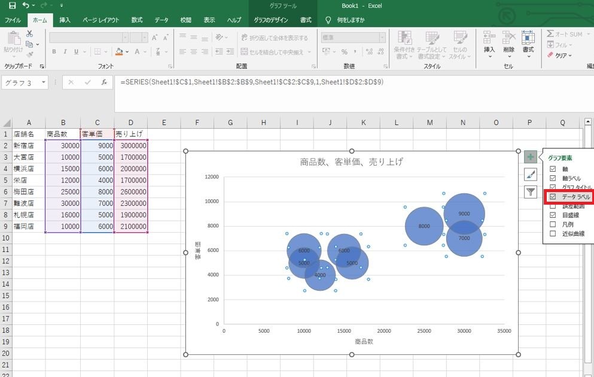Click the vertical scrollbar up arrow
The image size is (594, 377).
(x=588, y=121)
